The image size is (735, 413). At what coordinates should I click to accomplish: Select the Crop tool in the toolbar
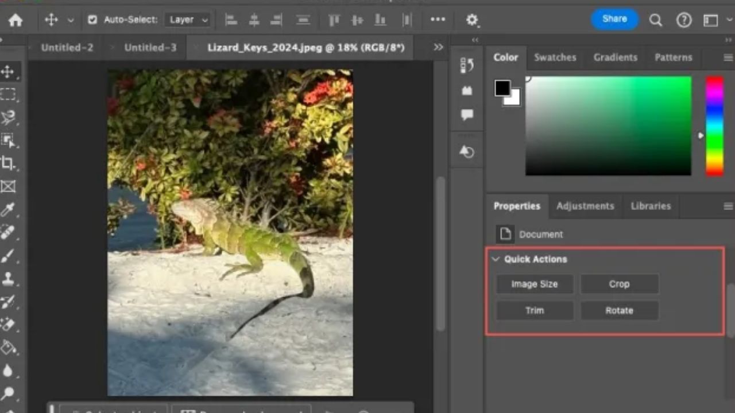pyautogui.click(x=8, y=163)
